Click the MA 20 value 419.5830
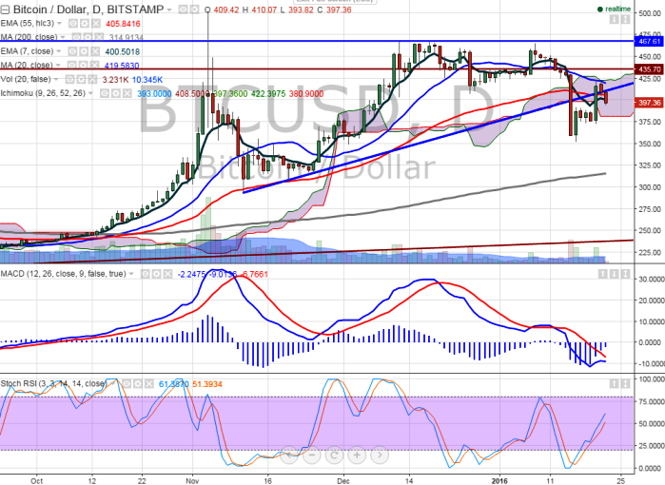 coord(122,66)
